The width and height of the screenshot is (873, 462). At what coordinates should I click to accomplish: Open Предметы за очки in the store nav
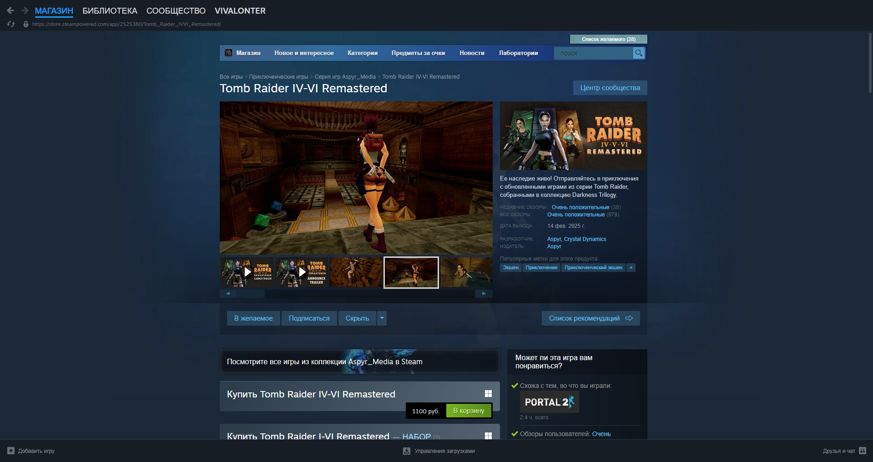(418, 53)
